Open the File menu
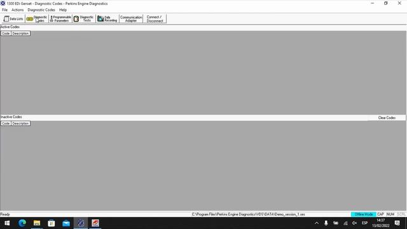The image size is (407, 229). pyautogui.click(x=4, y=10)
